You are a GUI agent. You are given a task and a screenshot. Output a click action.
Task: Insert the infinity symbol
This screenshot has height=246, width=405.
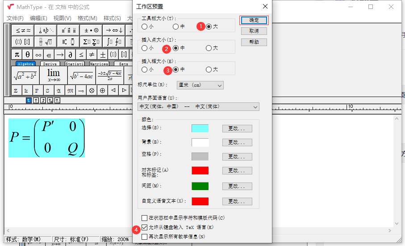38,55
